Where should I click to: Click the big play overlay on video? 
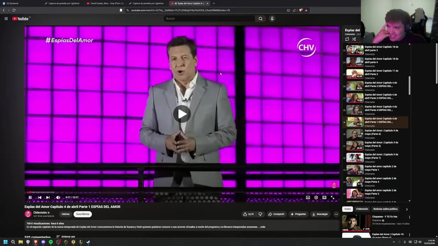(x=182, y=114)
